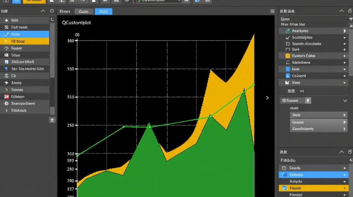Open the dropdown on the blue row in the bottom right panel
The image size is (353, 197).
(x=345, y=175)
